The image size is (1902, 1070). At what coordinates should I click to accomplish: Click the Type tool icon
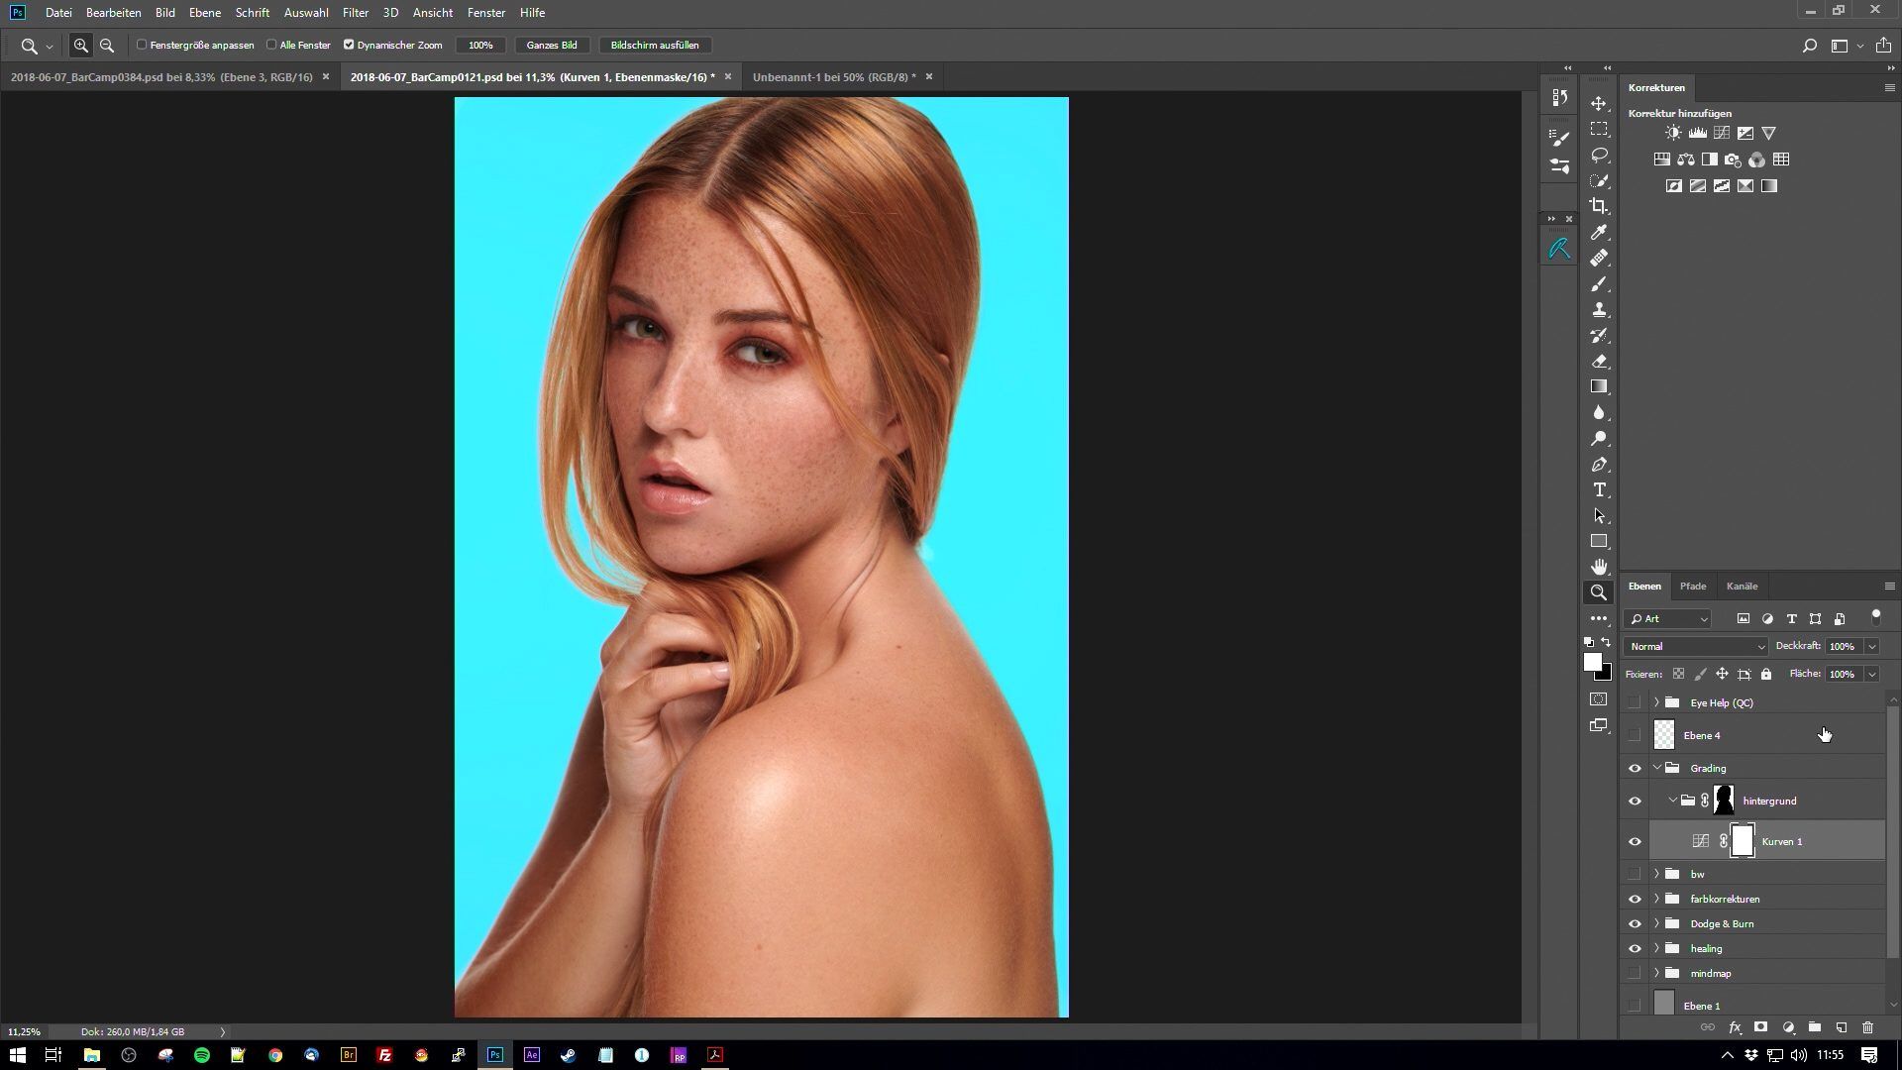pyautogui.click(x=1600, y=490)
